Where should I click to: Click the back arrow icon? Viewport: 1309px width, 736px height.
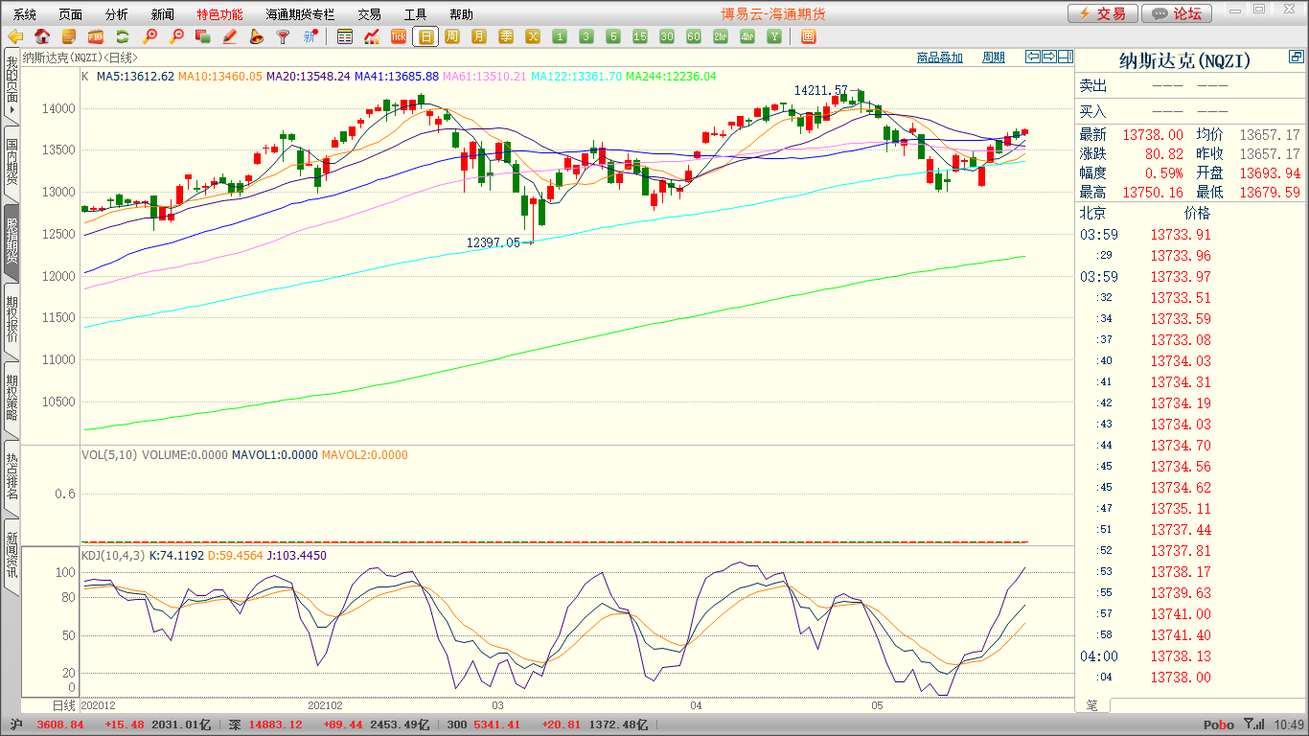coord(15,36)
